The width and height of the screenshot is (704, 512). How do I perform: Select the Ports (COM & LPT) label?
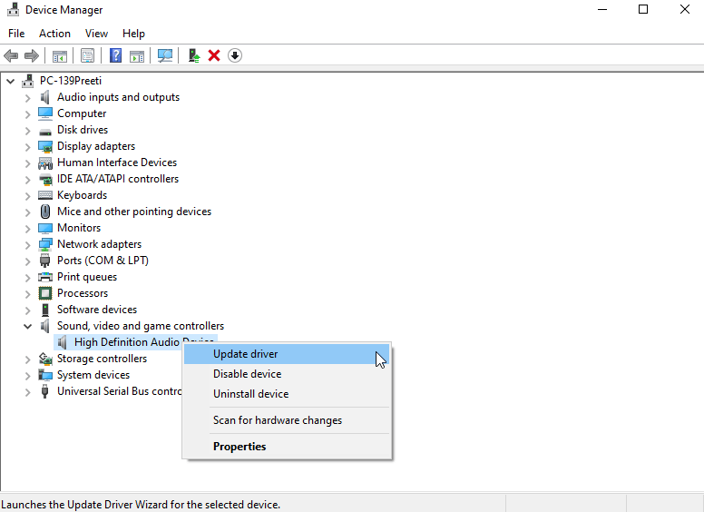(103, 261)
